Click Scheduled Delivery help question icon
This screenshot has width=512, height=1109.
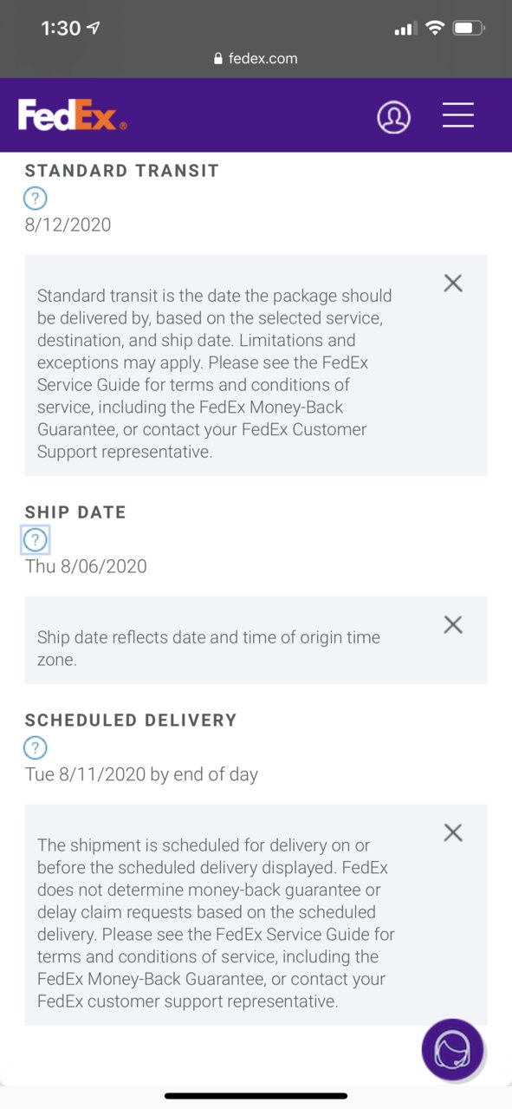(x=35, y=747)
